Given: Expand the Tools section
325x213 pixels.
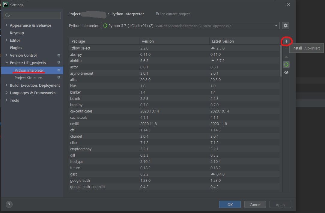Looking at the screenshot, I should (x=7, y=100).
